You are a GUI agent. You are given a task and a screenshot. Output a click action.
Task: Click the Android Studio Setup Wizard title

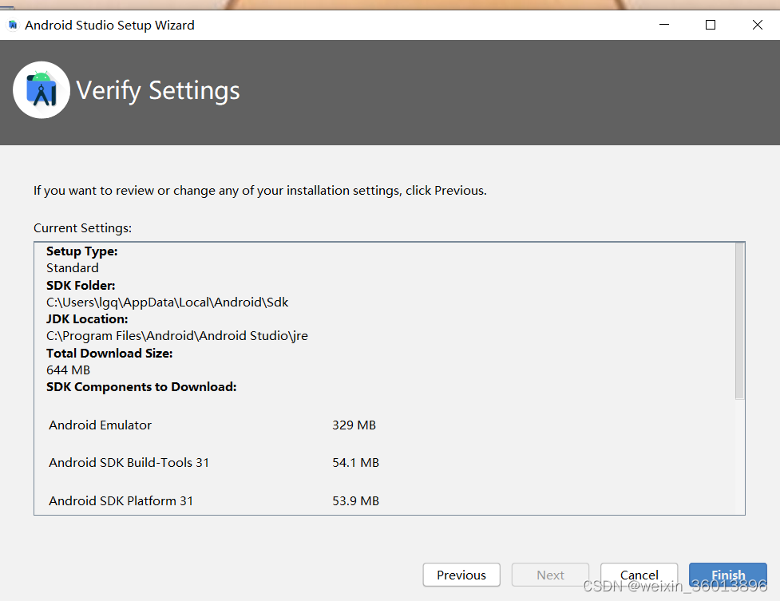109,25
